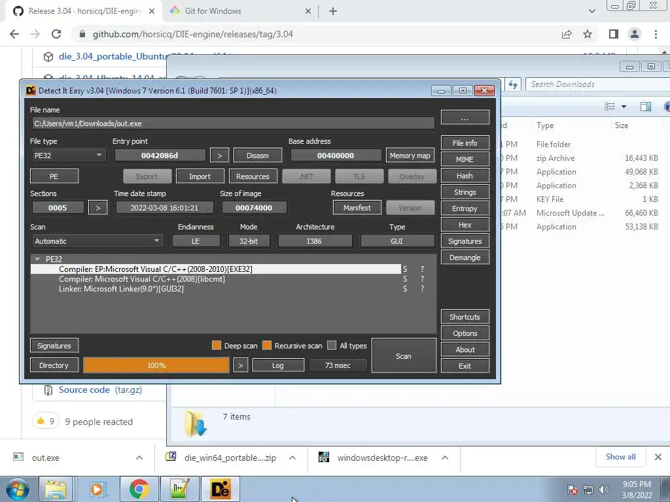Open Chrome from the taskbar
Screen dimensions: 670x502
click(139, 489)
